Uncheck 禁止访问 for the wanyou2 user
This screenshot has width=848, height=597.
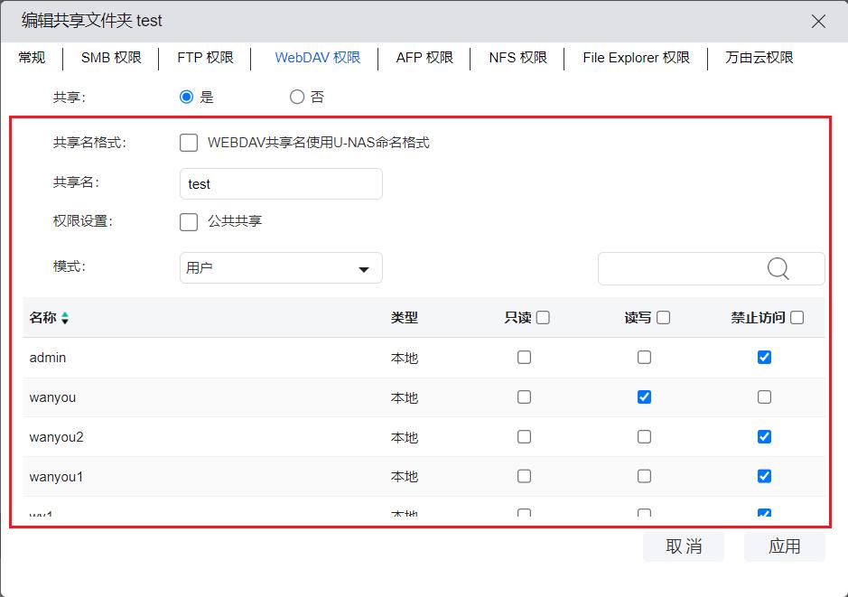pos(764,437)
